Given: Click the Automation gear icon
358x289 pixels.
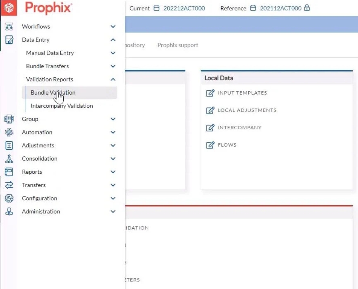Looking at the screenshot, I should pyautogui.click(x=9, y=132).
